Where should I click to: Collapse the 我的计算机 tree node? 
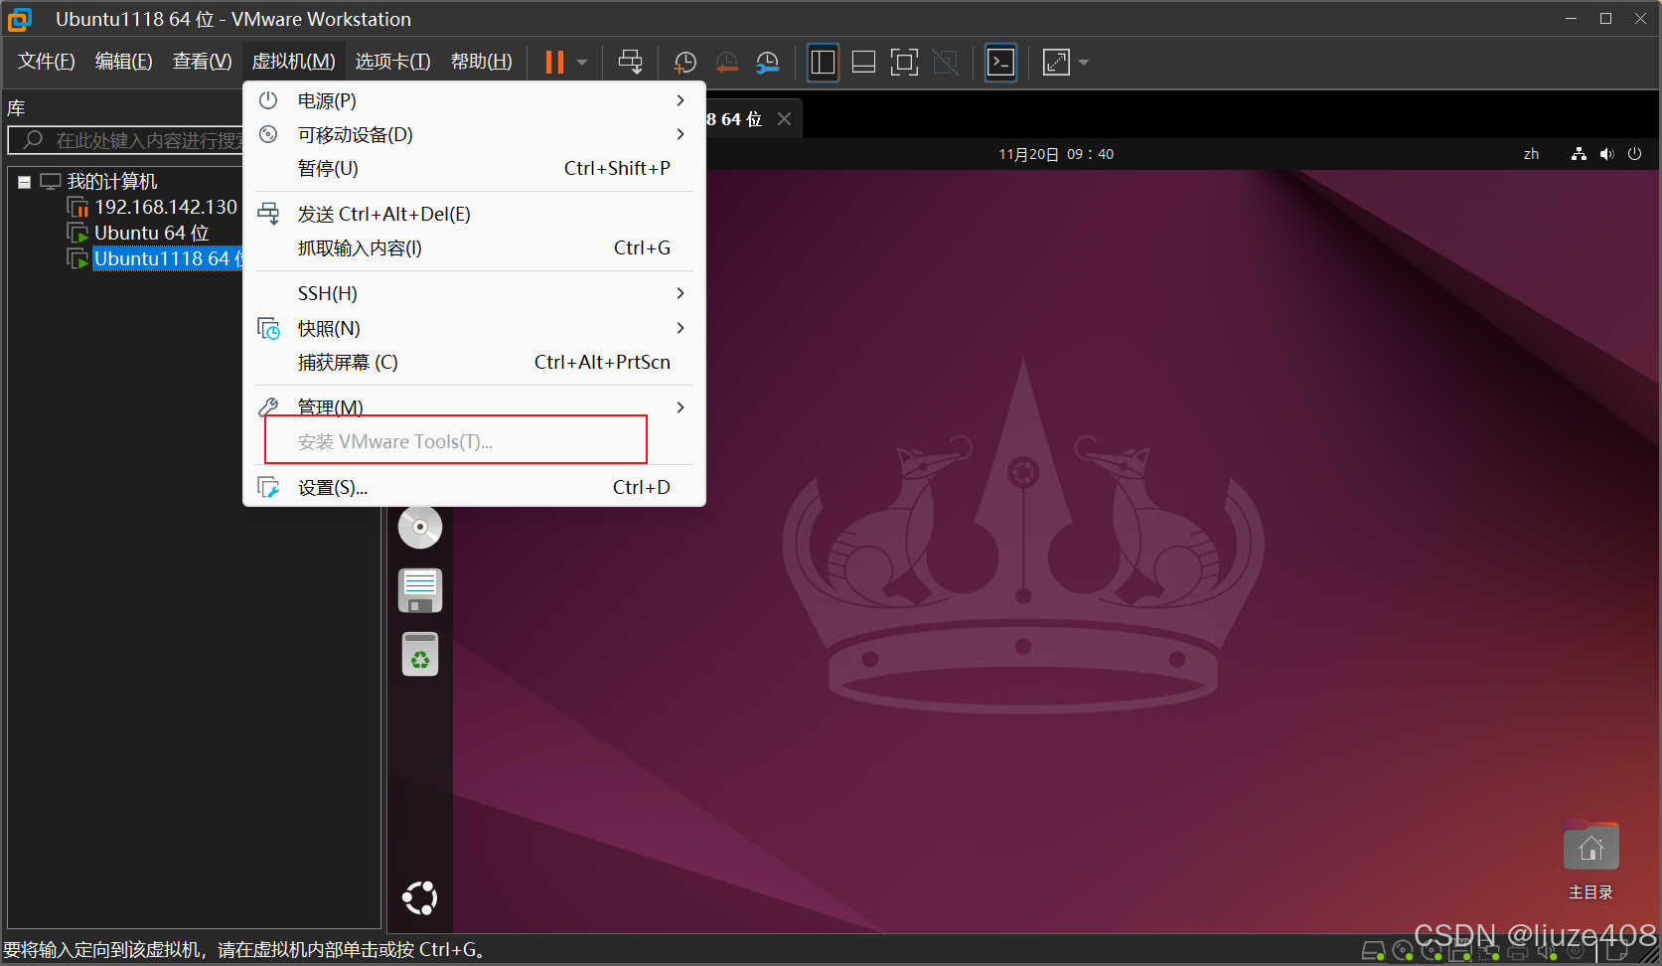tap(24, 182)
